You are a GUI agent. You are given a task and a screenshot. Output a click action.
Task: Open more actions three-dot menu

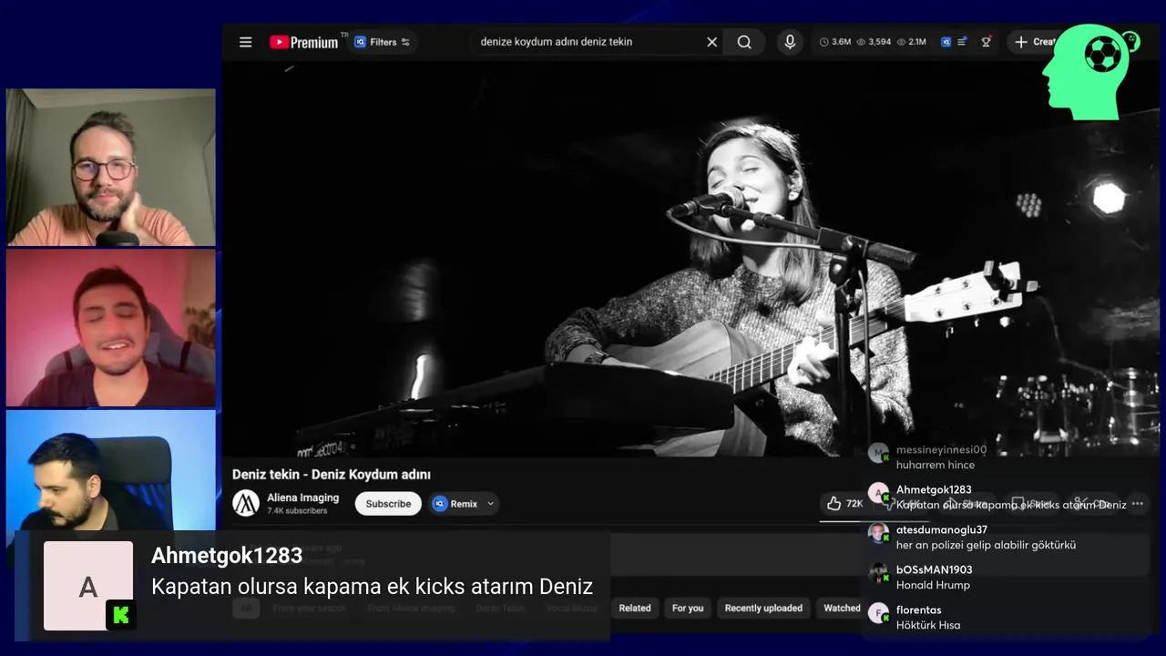[1137, 504]
